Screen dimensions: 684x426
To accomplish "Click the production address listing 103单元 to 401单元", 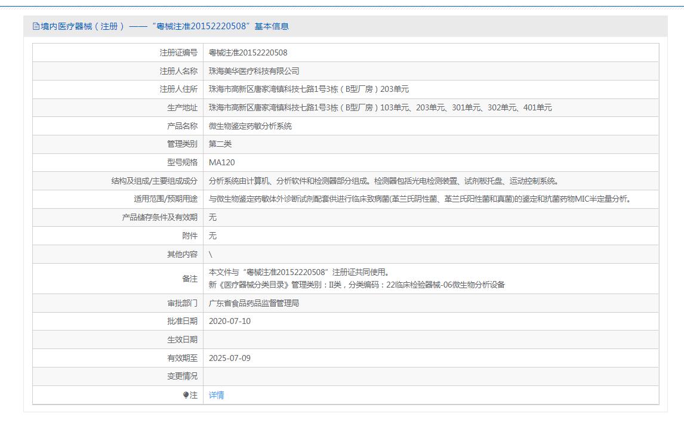I will (x=380, y=108).
